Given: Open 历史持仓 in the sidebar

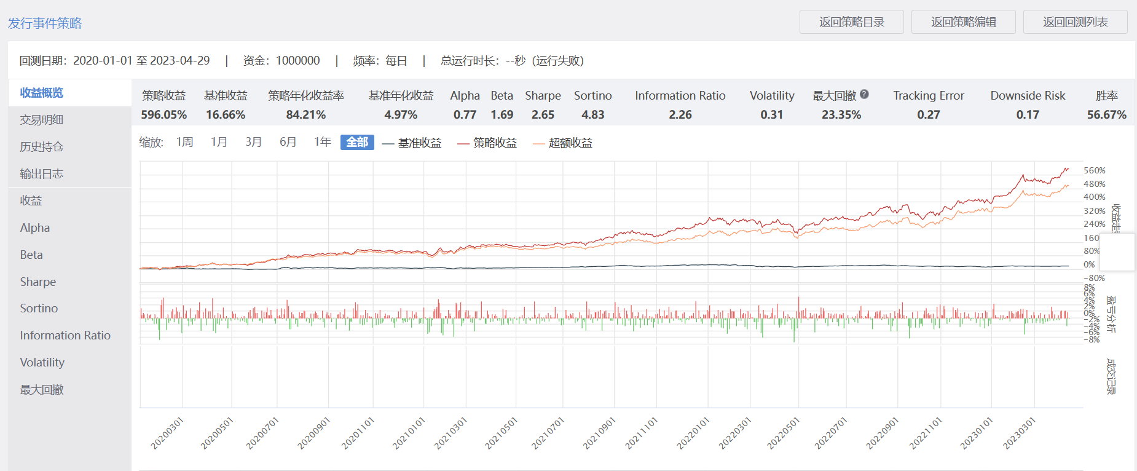Looking at the screenshot, I should pyautogui.click(x=42, y=147).
